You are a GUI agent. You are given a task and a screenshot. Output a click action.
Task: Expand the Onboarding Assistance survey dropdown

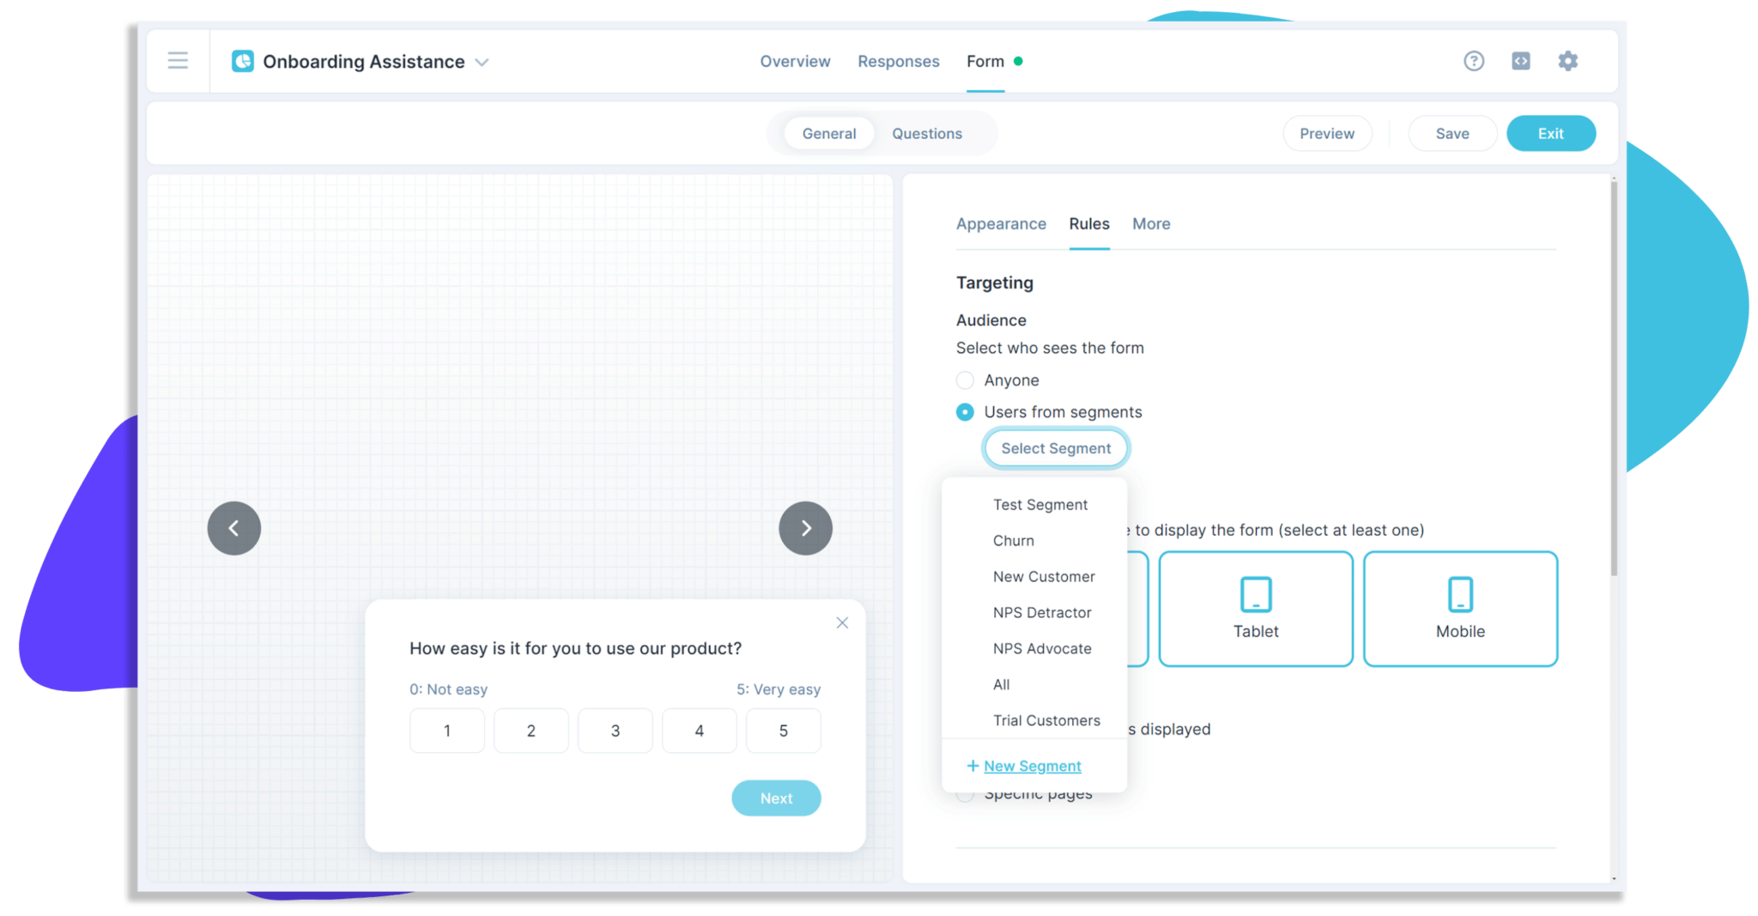tap(482, 63)
